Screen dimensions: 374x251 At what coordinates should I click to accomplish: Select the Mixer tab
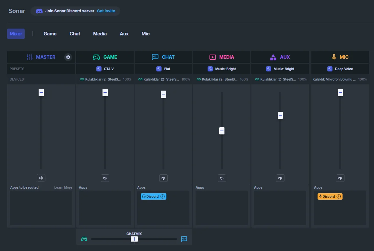click(16, 34)
